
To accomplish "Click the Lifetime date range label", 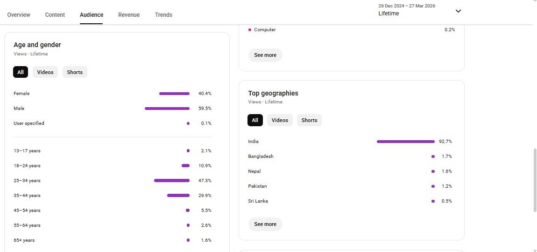I will (x=389, y=14).
